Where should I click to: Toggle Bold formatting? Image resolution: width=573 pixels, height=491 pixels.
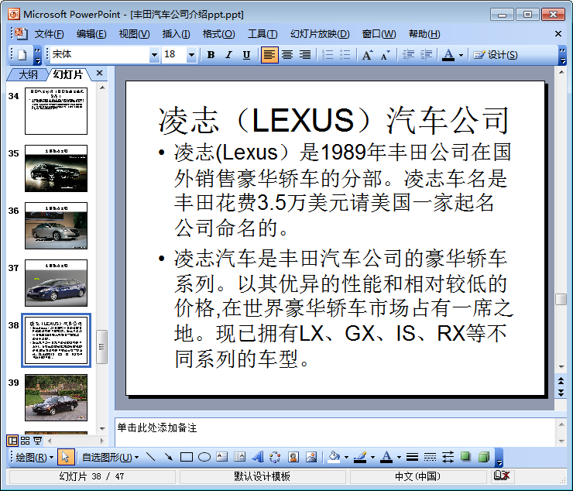[x=211, y=55]
